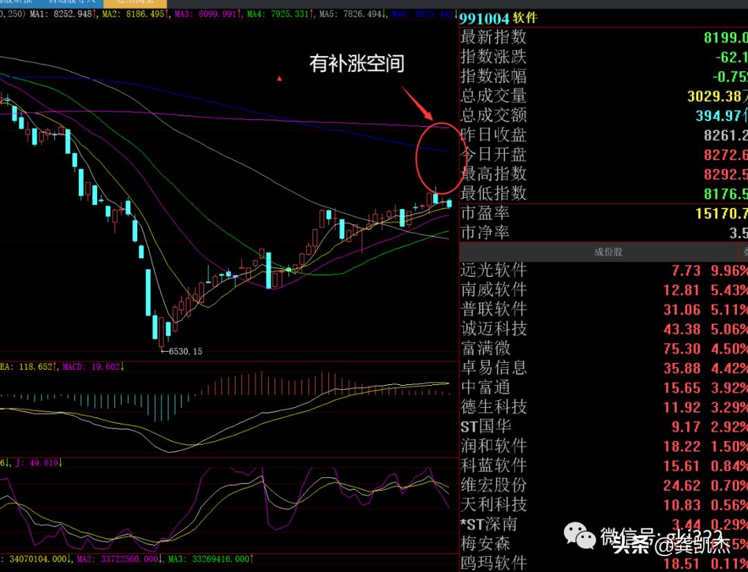Click the 昨日收盘 label
Viewport: 748px width, 572px height.
494,135
